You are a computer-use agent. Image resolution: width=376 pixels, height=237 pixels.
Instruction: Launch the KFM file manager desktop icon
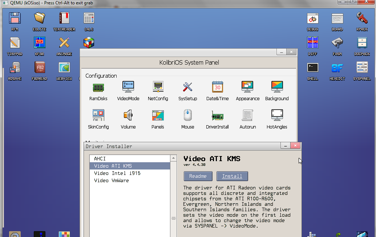click(15, 19)
